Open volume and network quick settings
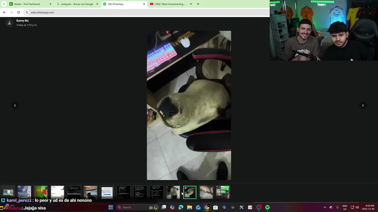Screen dimensions: 378x212 point(355,207)
